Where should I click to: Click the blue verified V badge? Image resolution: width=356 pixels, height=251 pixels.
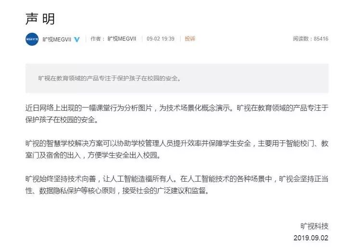pyautogui.click(x=77, y=40)
